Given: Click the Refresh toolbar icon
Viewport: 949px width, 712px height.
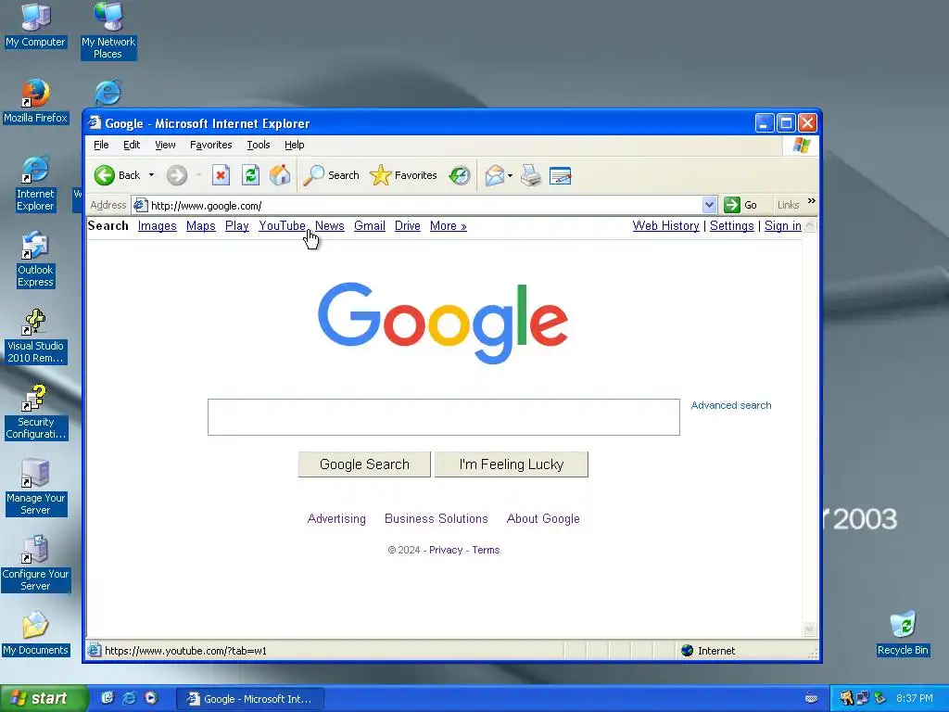Looking at the screenshot, I should (250, 175).
